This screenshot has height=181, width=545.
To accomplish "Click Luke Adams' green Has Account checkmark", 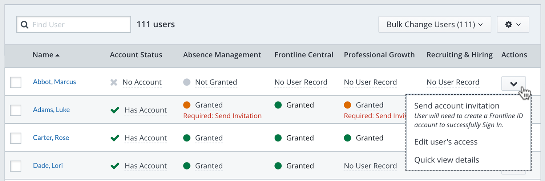I will tap(115, 110).
